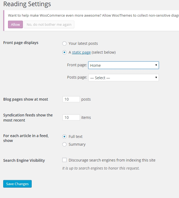
Task: Select the "Full text" feed option
Action: coord(64,137)
